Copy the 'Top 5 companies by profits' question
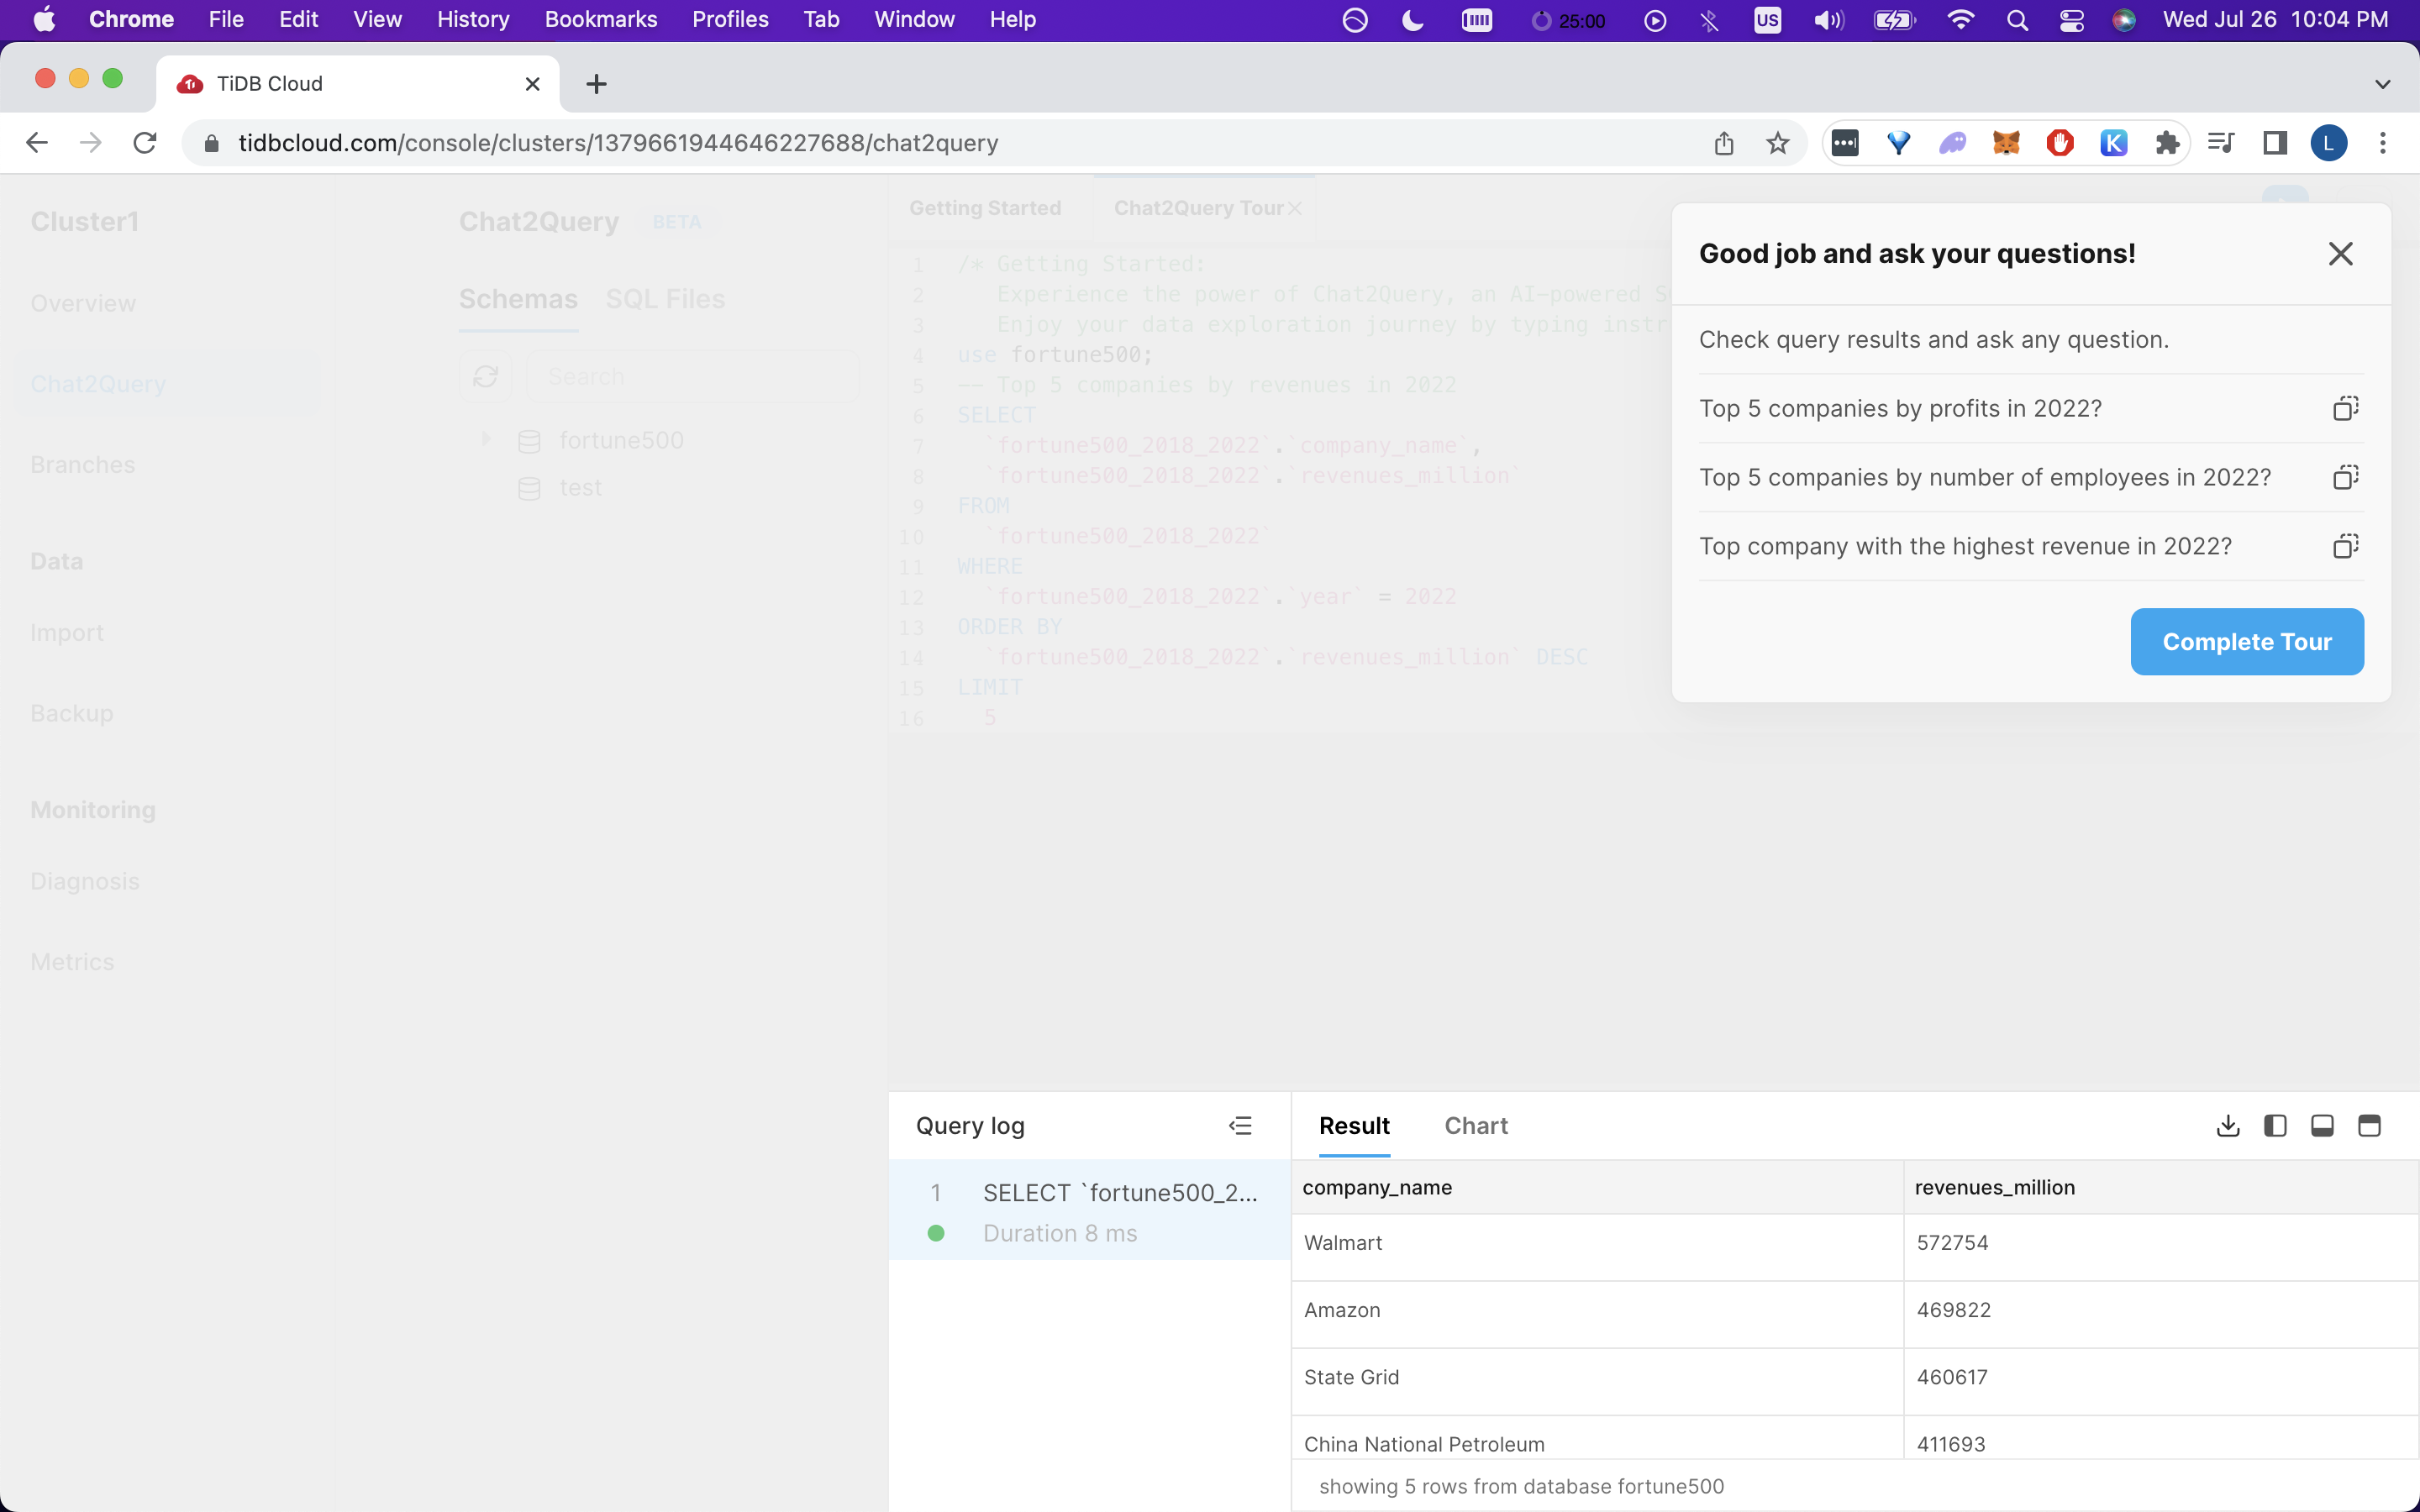The height and width of the screenshot is (1512, 2420). pyautogui.click(x=2345, y=408)
